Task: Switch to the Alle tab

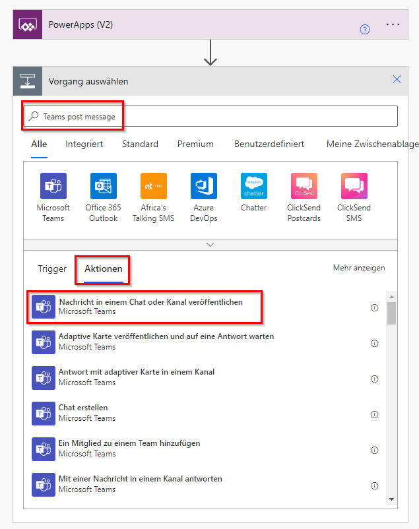Action: pyautogui.click(x=39, y=144)
